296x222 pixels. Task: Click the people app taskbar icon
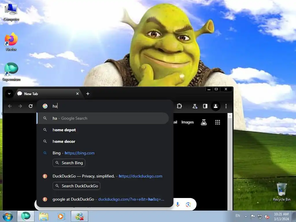pos(79,216)
